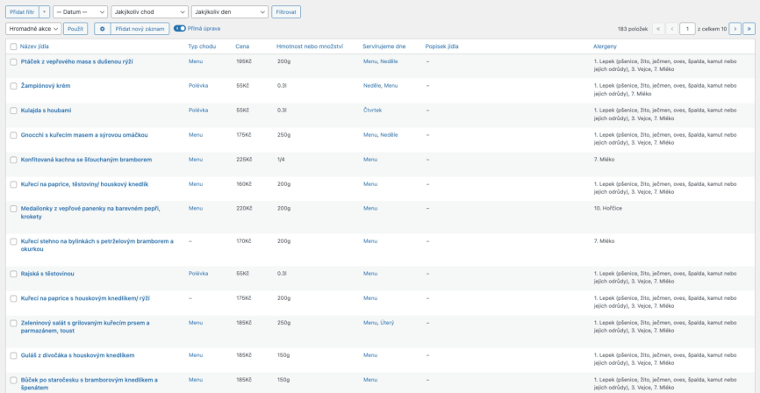Go to the next page arrow
This screenshot has height=393, width=760.
735,29
